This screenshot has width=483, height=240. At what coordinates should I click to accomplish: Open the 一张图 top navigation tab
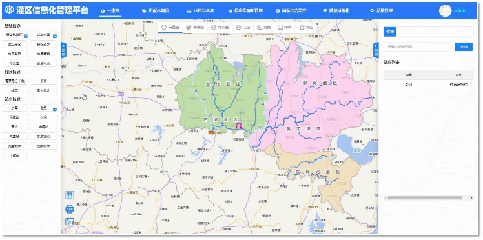click(110, 11)
